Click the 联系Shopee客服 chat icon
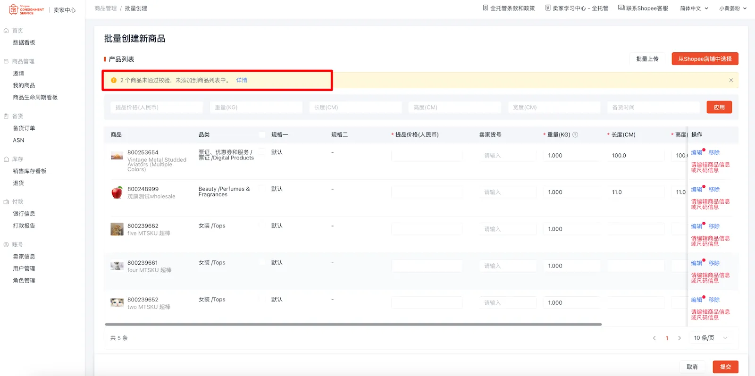Viewport: 755px width, 376px height. pyautogui.click(x=621, y=8)
